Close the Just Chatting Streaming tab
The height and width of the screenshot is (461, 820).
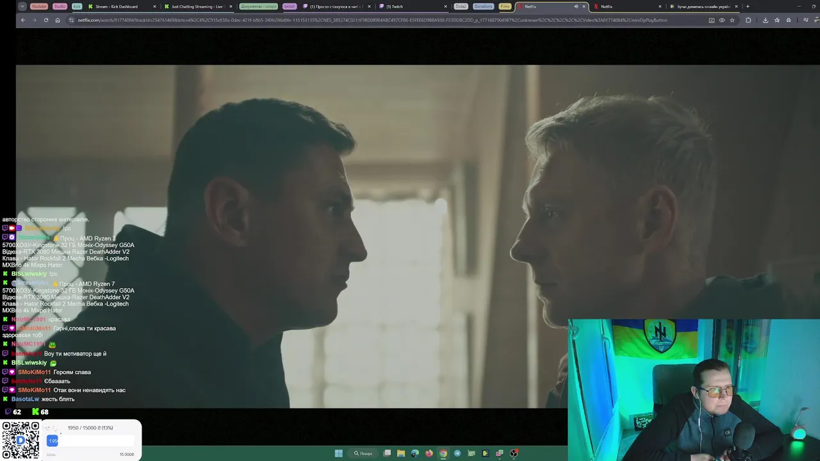(x=231, y=6)
